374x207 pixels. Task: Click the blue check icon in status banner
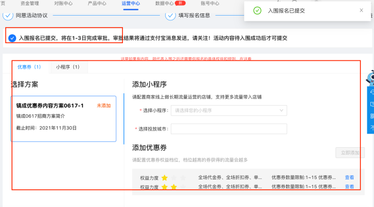tap(12, 38)
